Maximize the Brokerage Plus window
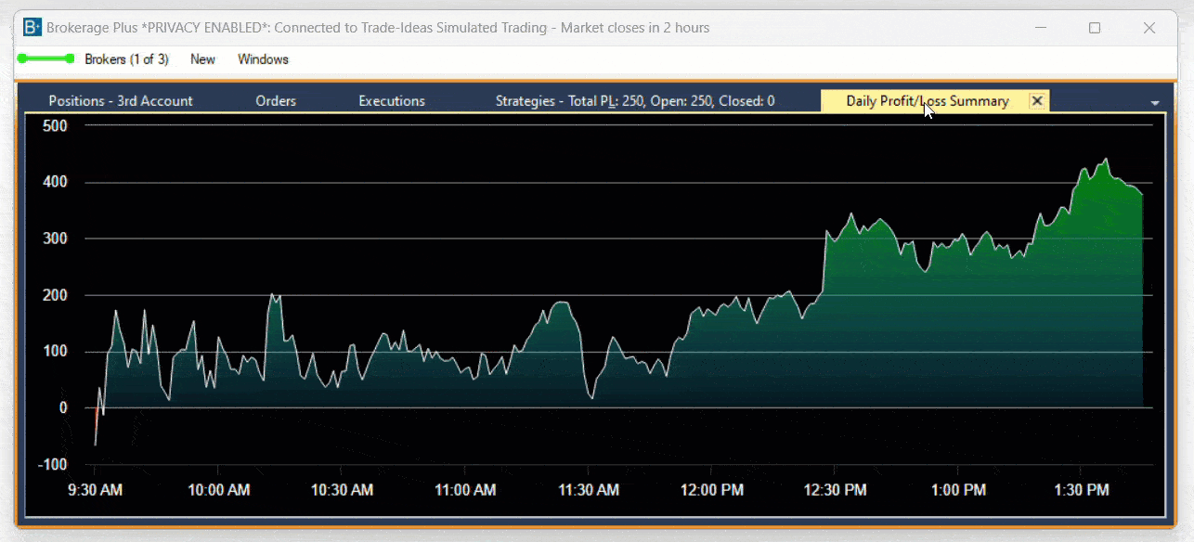 point(1095,28)
